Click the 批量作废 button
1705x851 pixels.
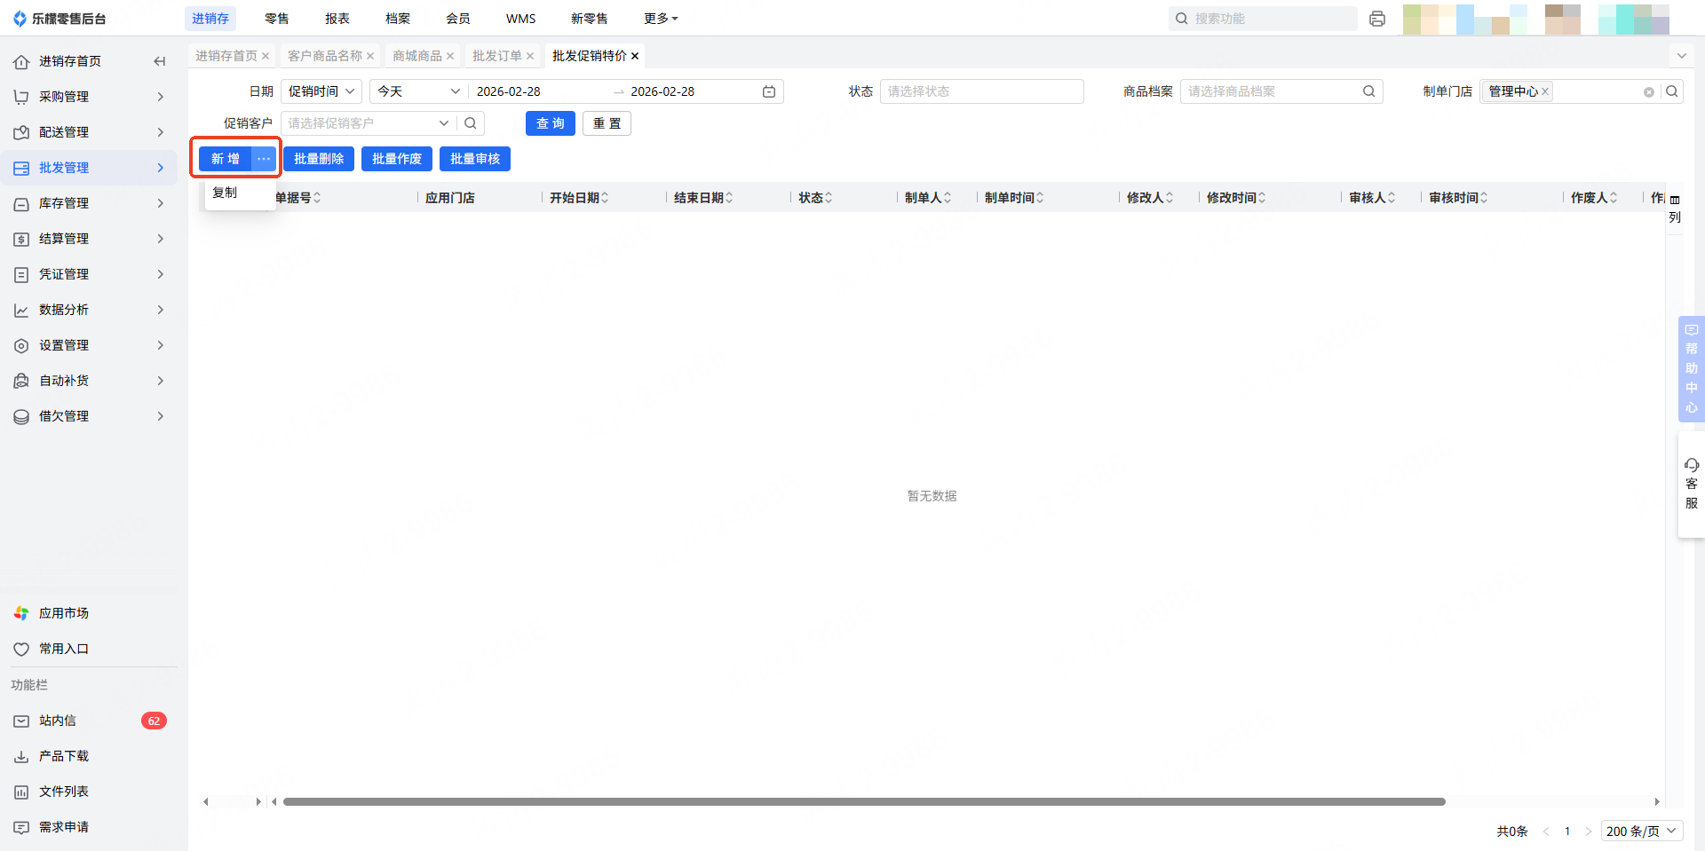point(397,159)
